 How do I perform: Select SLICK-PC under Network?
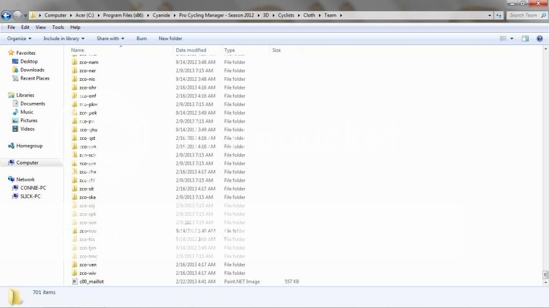(x=30, y=197)
